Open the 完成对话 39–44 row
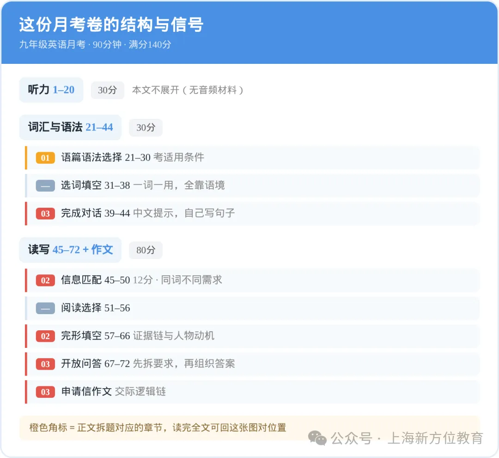499x458 pixels. [x=252, y=214]
